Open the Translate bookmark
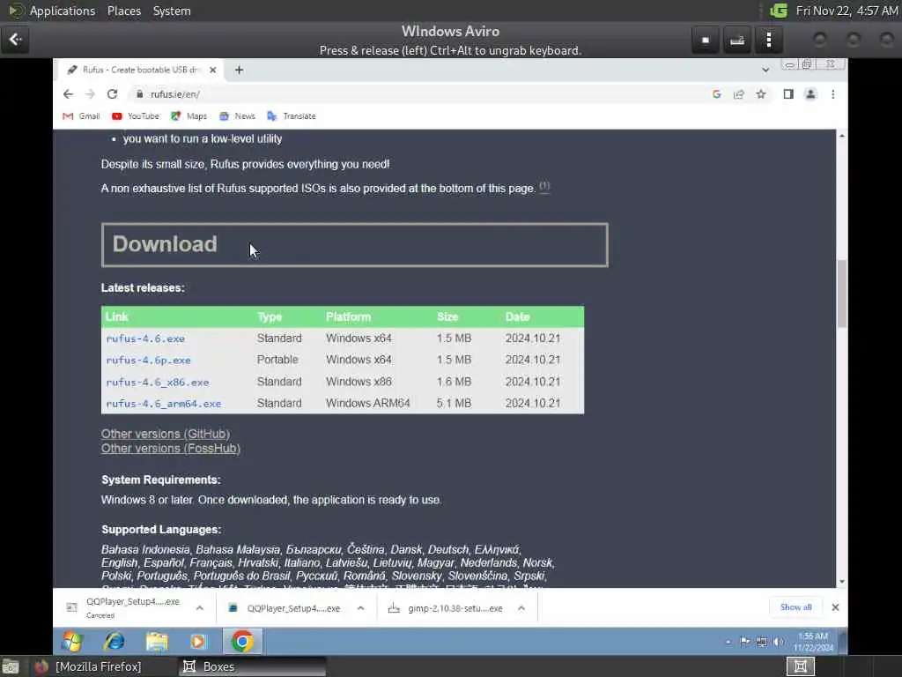This screenshot has height=677, width=902. (x=292, y=115)
